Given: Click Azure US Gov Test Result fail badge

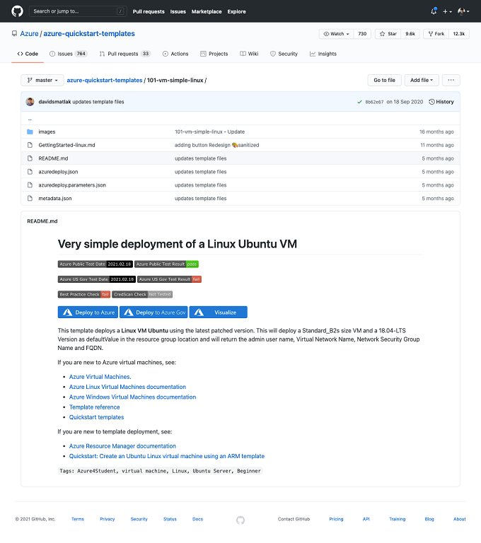Looking at the screenshot, I should pos(170,279).
